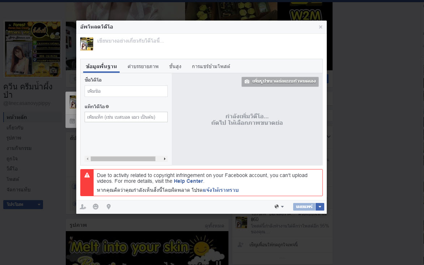The height and width of the screenshot is (265, 424).
Task: Open งานกิจกรรม in page sidebar
Action: click(19, 148)
